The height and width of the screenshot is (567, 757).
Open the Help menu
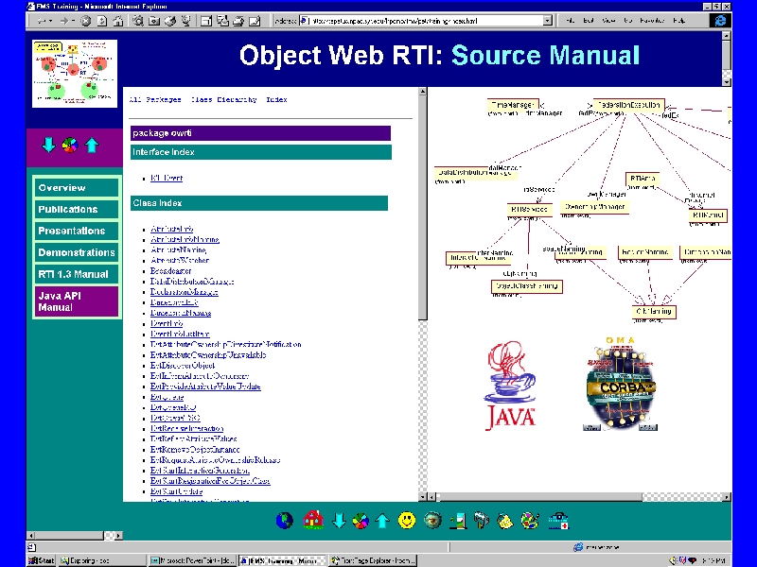pos(678,21)
